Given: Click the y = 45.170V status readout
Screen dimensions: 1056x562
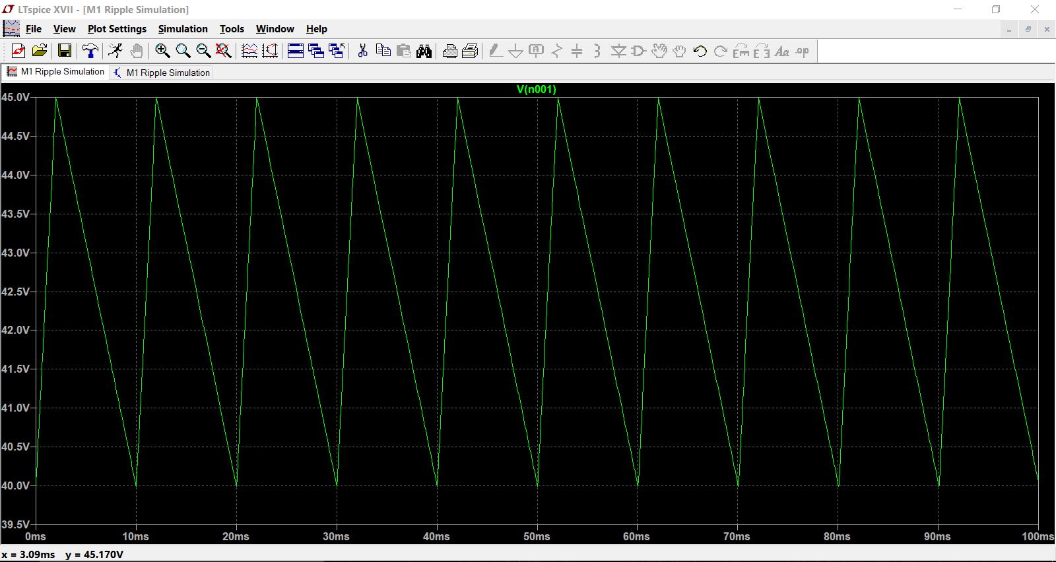Looking at the screenshot, I should (94, 555).
